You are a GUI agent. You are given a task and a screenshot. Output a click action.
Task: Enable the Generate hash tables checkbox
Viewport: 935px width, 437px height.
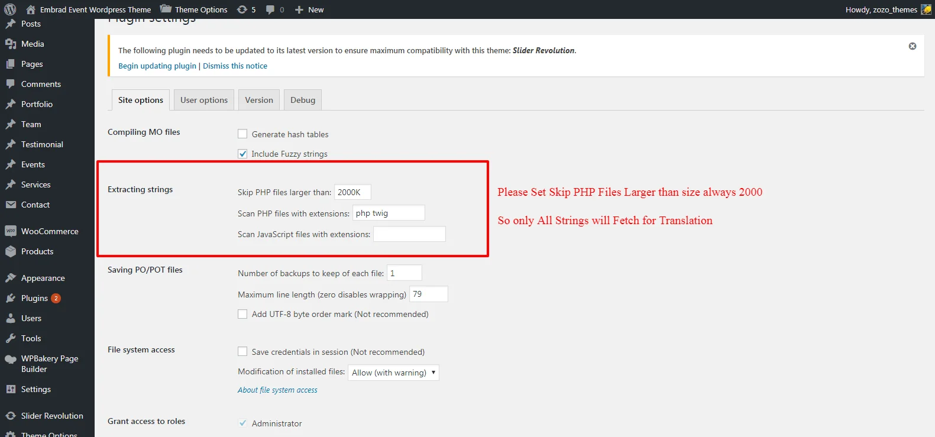click(x=242, y=134)
